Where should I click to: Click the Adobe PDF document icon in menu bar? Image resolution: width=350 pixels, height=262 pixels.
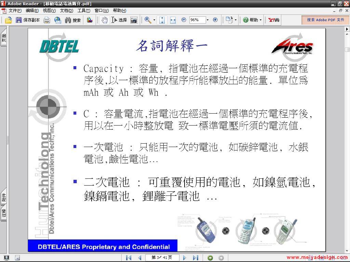click(4, 11)
